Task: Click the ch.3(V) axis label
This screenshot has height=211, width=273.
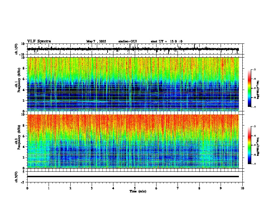Action: click(x=17, y=177)
